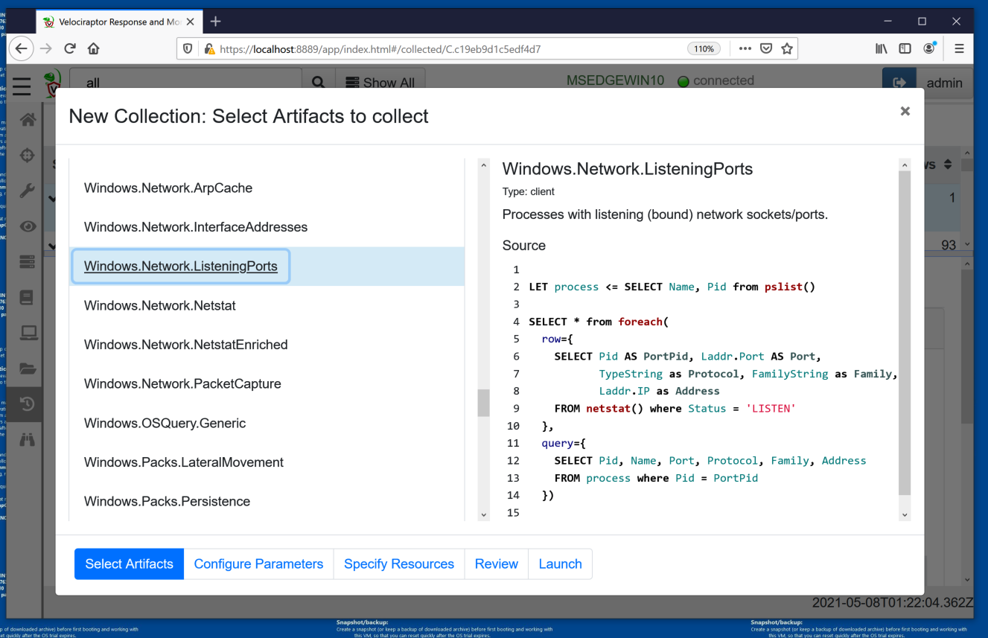Image resolution: width=988 pixels, height=638 pixels.
Task: Toggle the Firefox sidebar view icon
Action: tap(905, 48)
